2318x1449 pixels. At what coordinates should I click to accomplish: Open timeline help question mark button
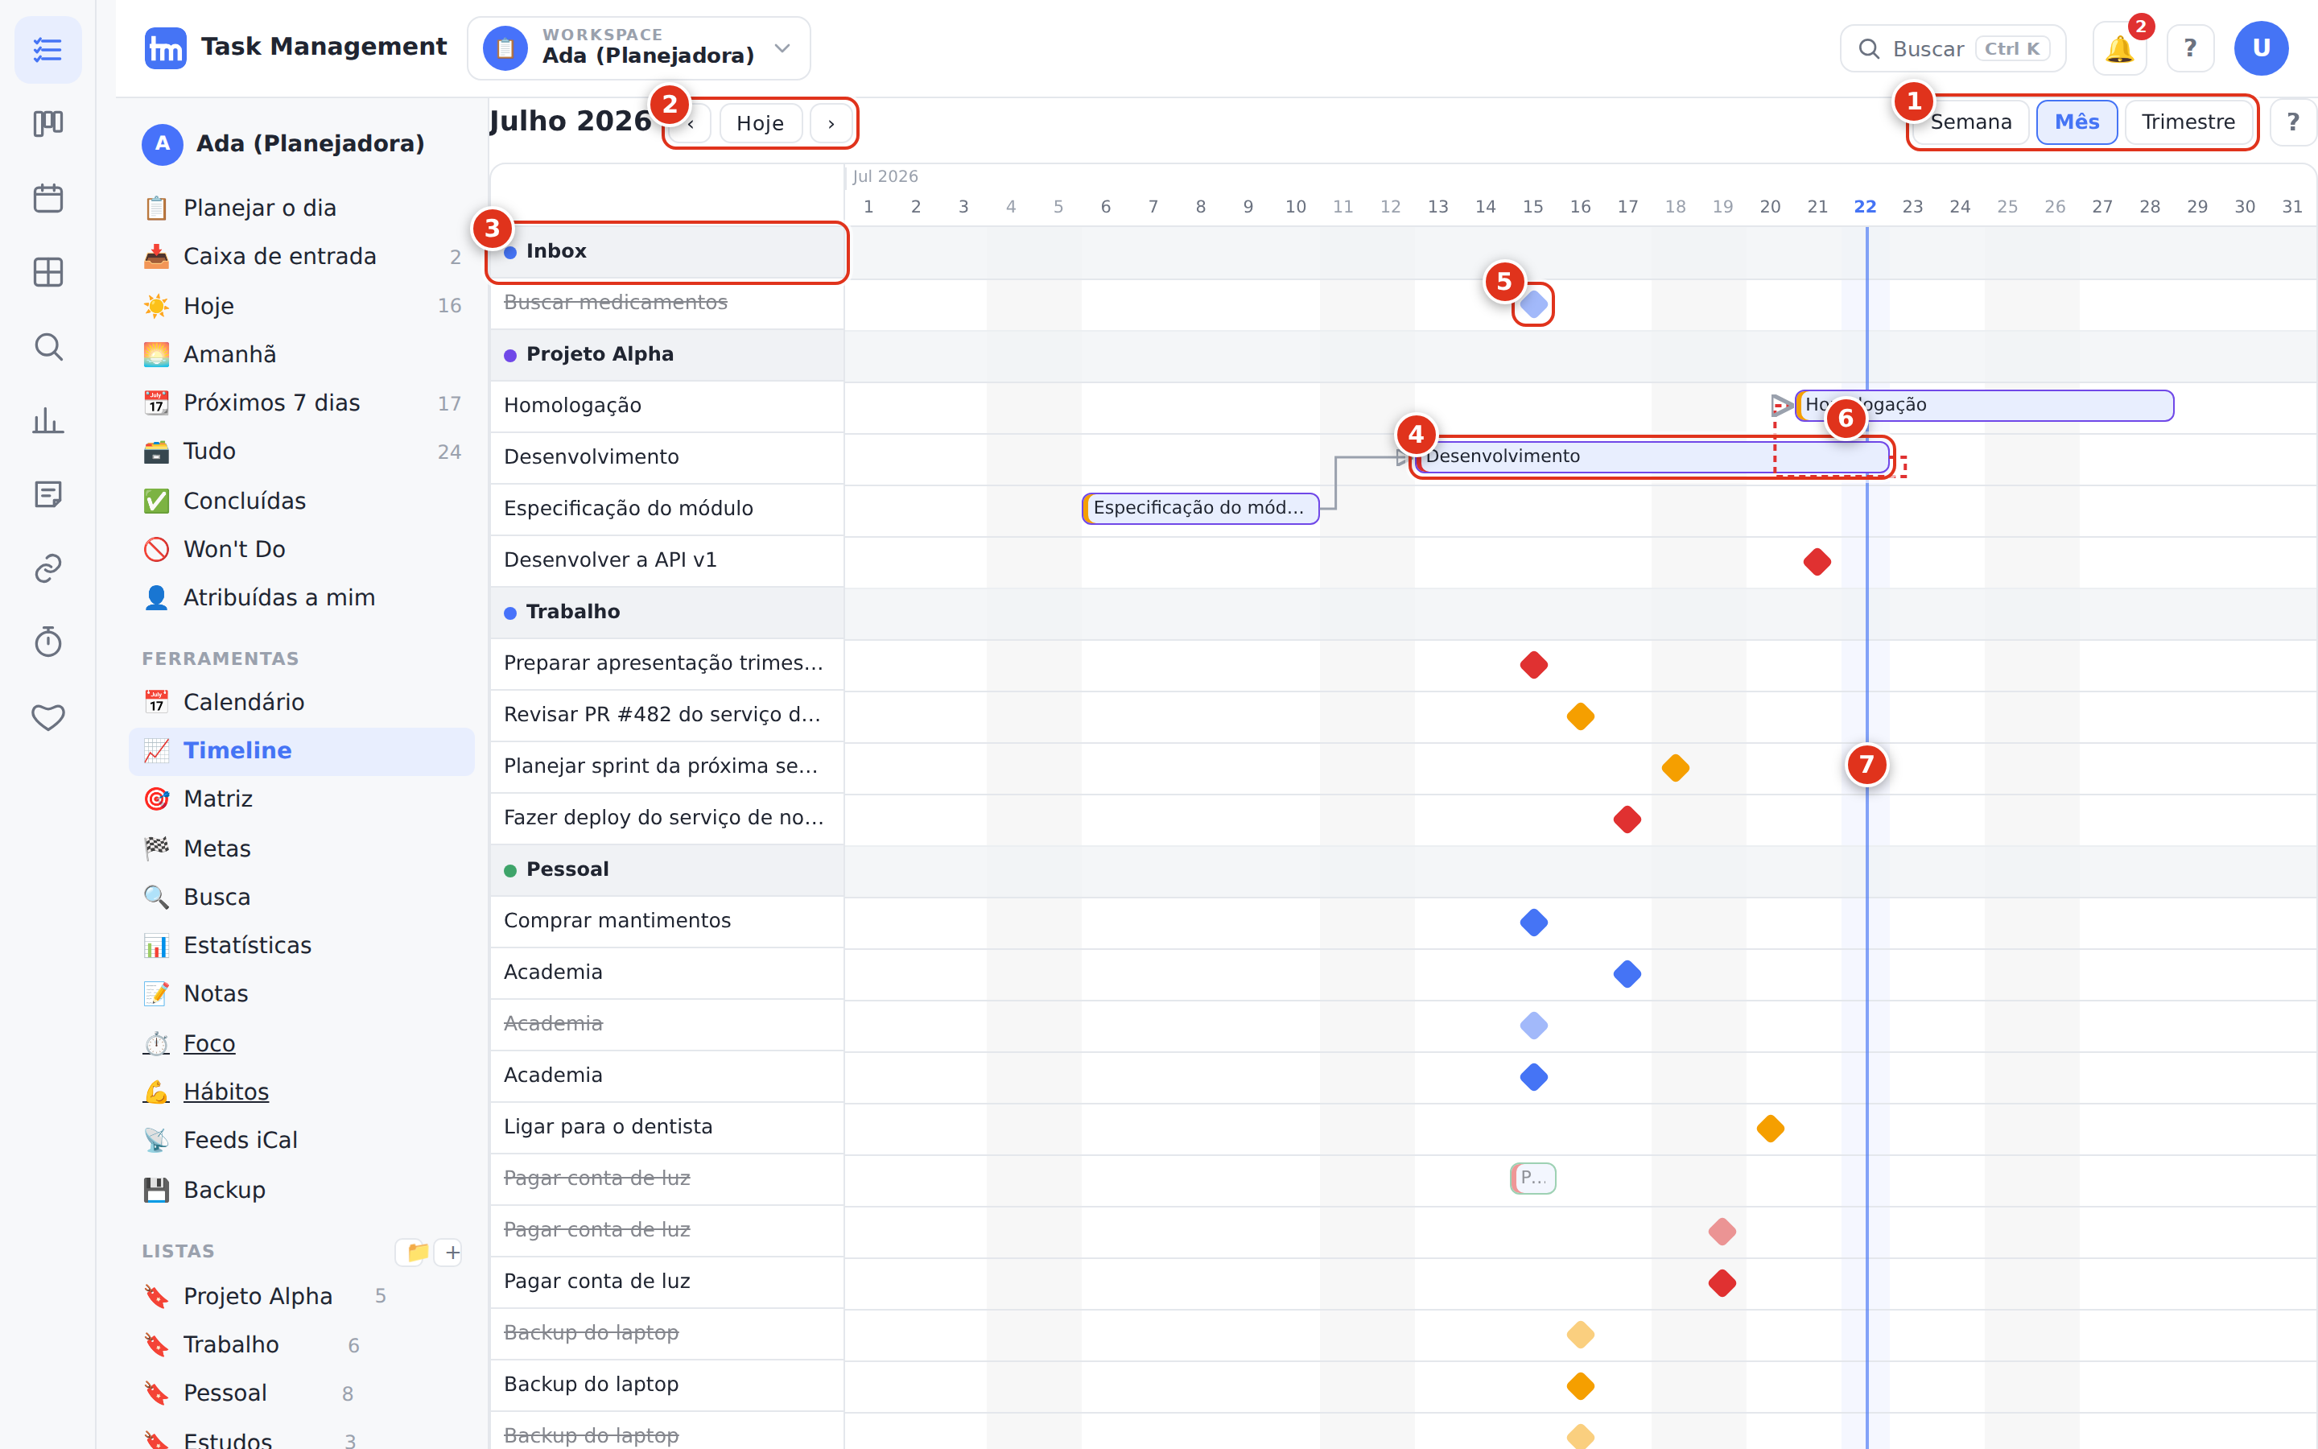2292,122
